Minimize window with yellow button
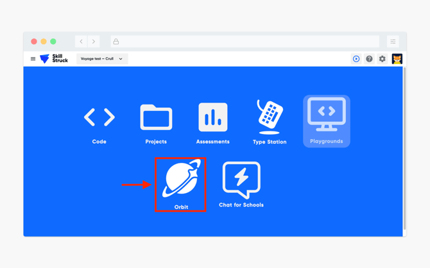This screenshot has width=430, height=268. pos(44,42)
